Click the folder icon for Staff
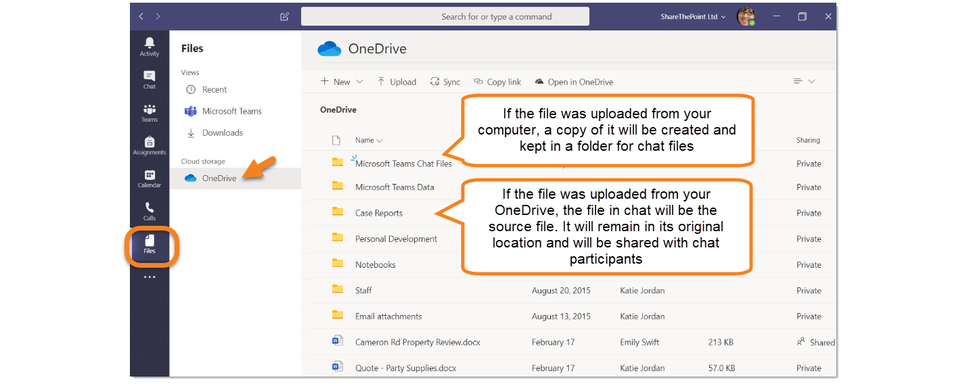This screenshot has width=971, height=384. click(x=338, y=289)
